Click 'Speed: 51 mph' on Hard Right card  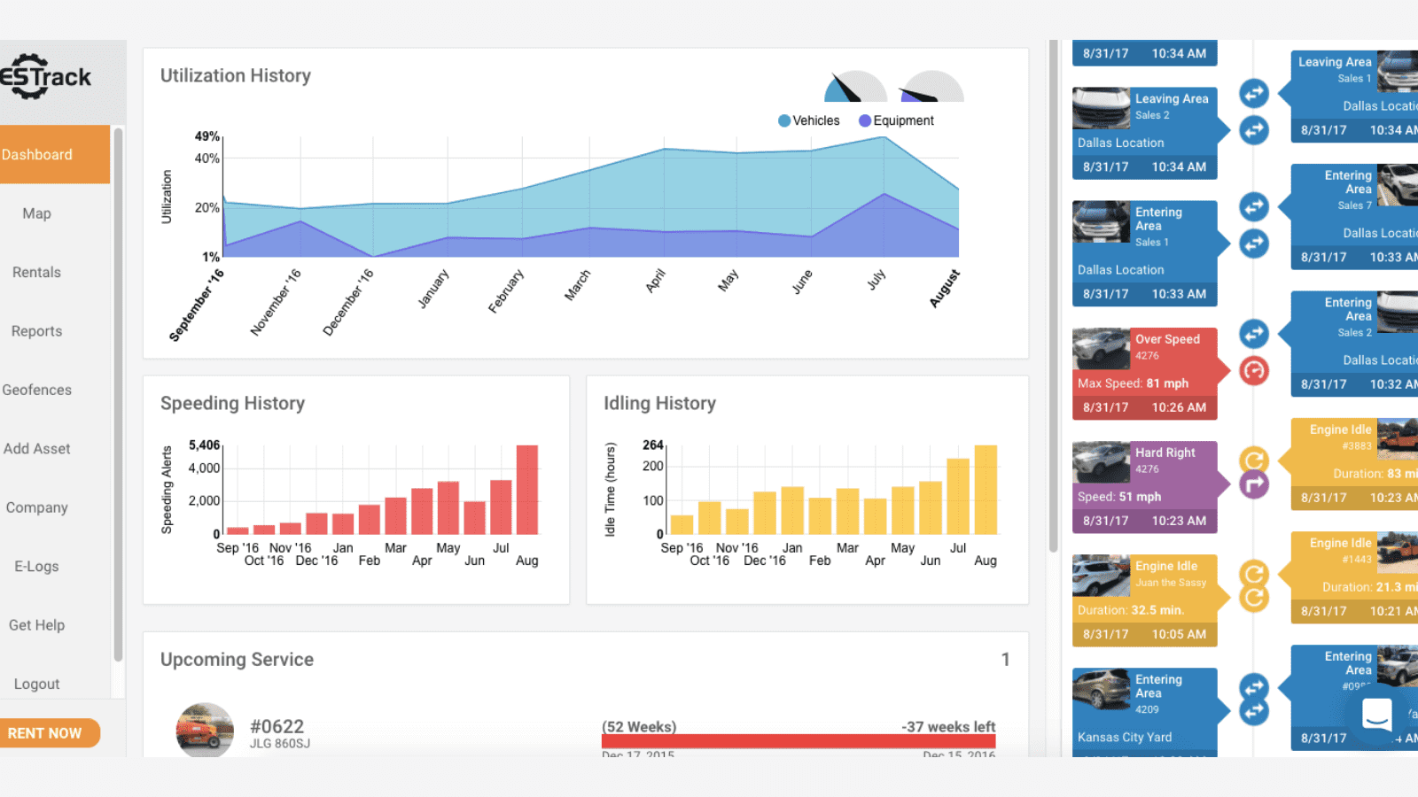coord(1119,497)
